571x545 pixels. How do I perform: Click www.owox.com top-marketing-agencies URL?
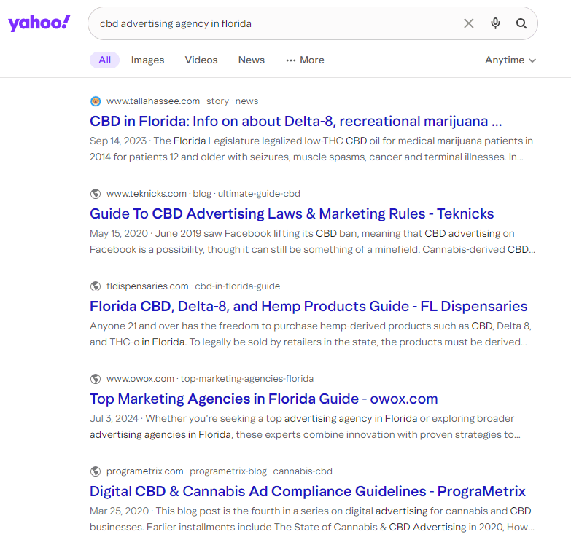pyautogui.click(x=210, y=379)
